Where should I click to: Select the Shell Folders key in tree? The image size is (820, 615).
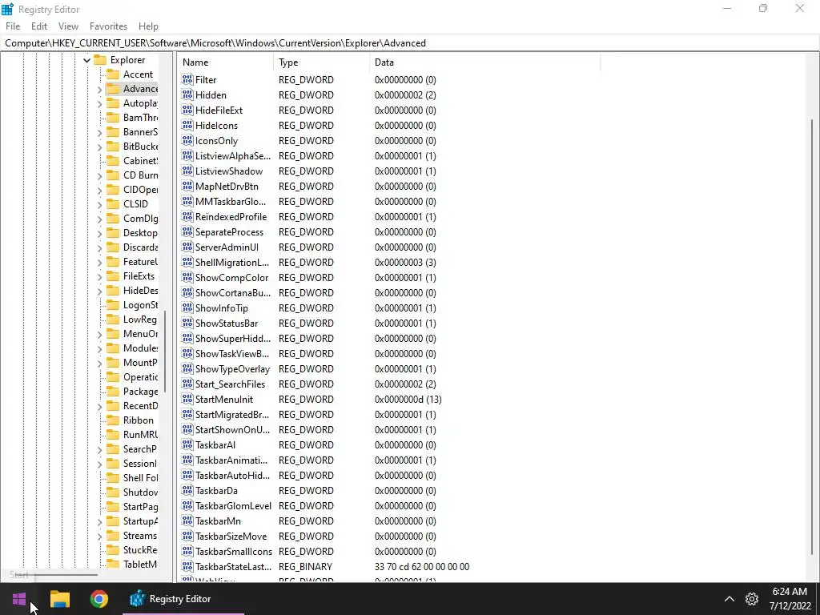(x=140, y=477)
